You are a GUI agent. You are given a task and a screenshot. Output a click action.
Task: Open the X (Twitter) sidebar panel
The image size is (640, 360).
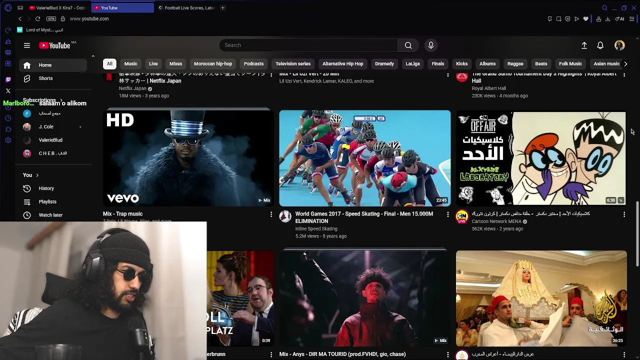tap(8, 91)
